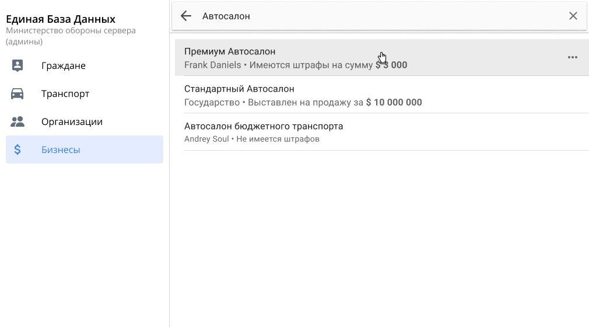Switch to the Транспорт section
Image resolution: width=589 pixels, height=327 pixels.
65,93
